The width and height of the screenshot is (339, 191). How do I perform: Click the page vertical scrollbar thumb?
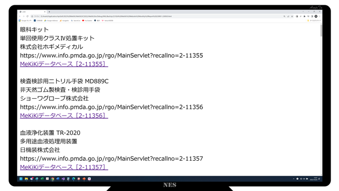(321, 31)
